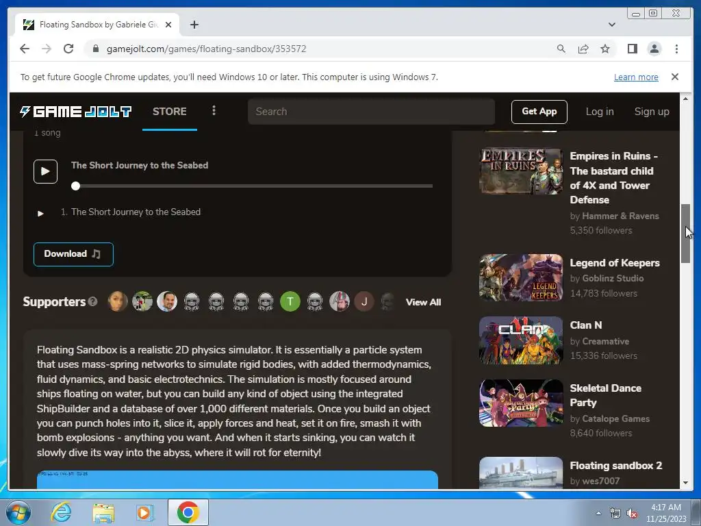Click the Supporters help question mark icon

[92, 301]
